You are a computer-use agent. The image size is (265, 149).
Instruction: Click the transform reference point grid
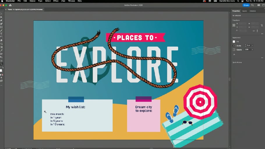coord(234,25)
